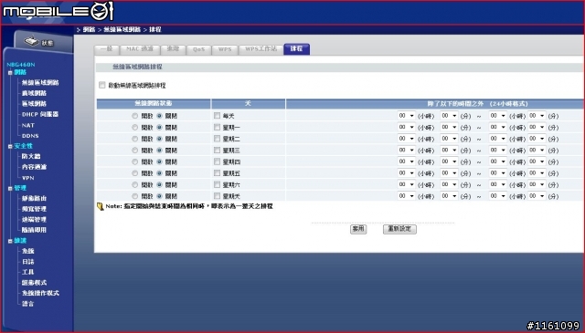Choose 開啟 radio in the 星期三 row
This screenshot has width=585, height=333.
135,151
